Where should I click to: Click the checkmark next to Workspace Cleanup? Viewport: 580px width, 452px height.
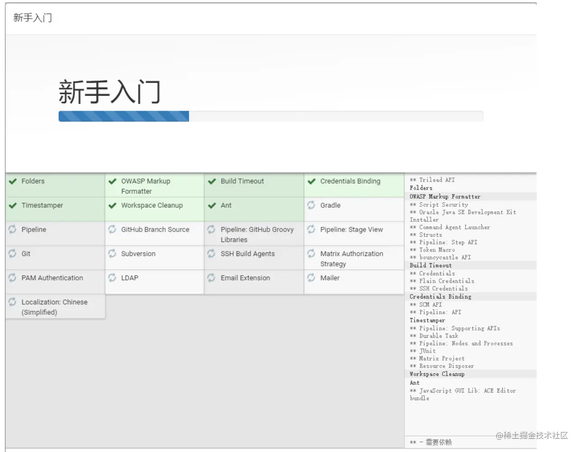112,205
